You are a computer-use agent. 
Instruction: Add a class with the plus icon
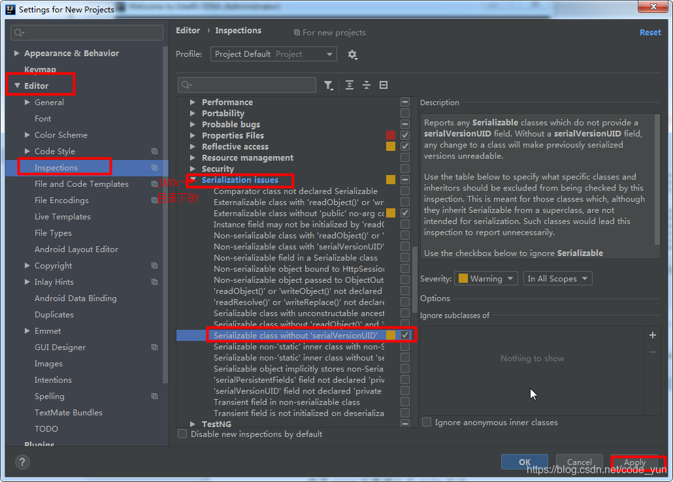(652, 335)
